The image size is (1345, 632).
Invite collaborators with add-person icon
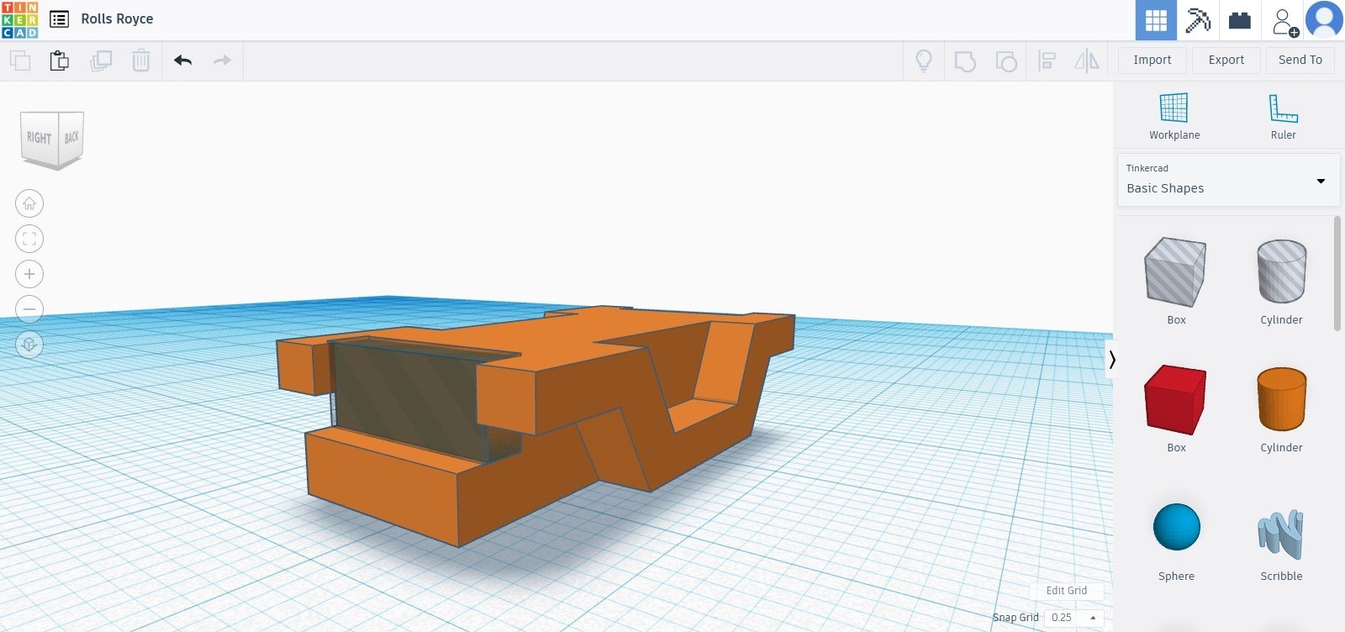pyautogui.click(x=1284, y=22)
